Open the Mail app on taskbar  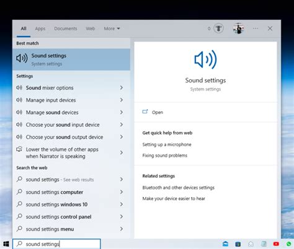[225, 244]
